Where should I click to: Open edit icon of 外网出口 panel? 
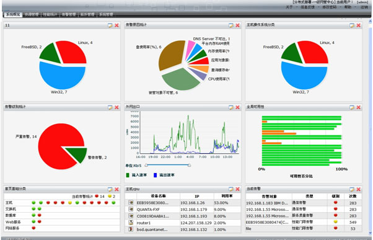pyautogui.click(x=230, y=107)
